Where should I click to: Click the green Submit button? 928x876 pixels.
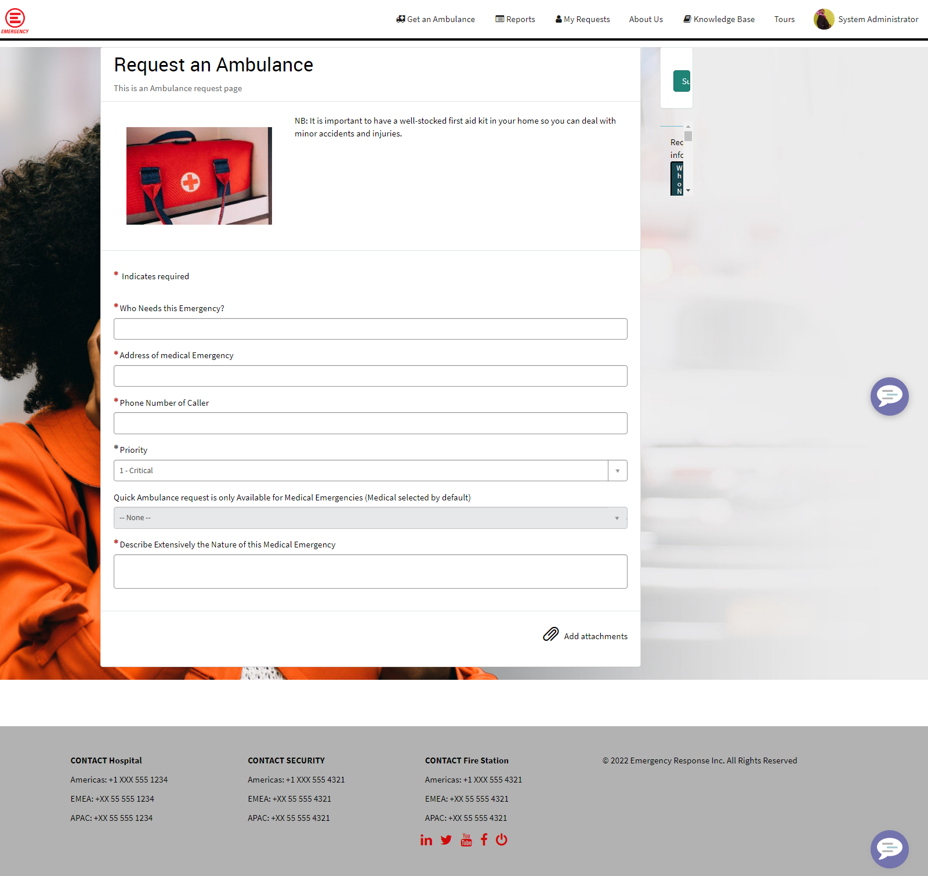(x=682, y=81)
